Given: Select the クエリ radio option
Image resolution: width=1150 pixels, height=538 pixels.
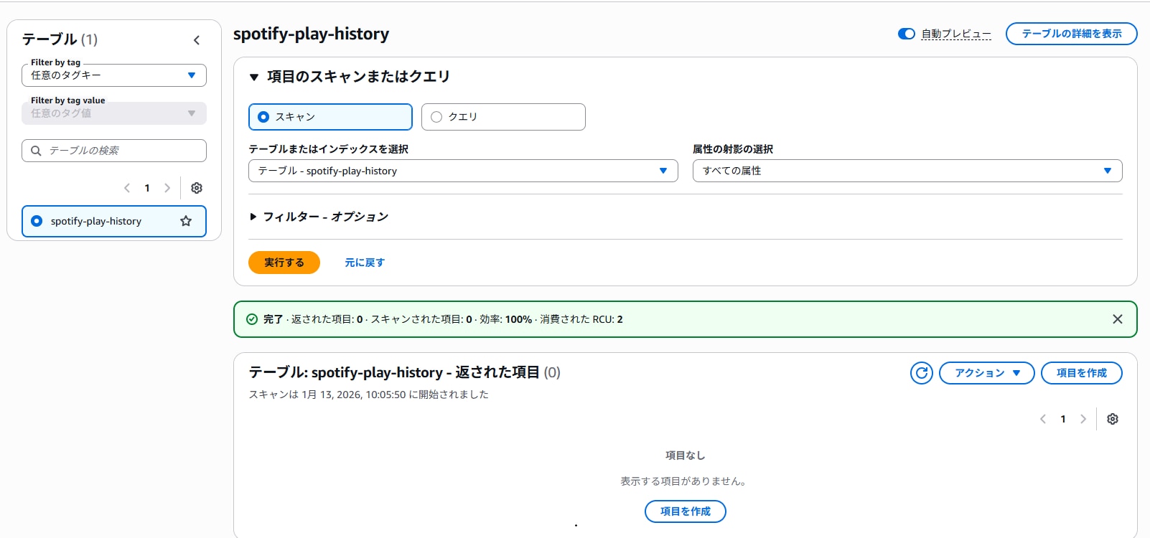Looking at the screenshot, I should 436,117.
